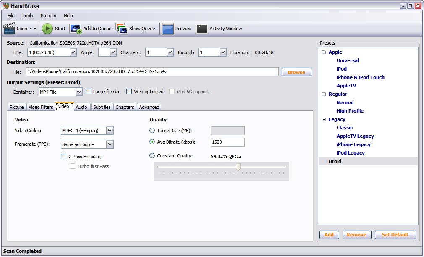Open the Angle dropdown
Screen dimensions: 424x257
coord(113,52)
